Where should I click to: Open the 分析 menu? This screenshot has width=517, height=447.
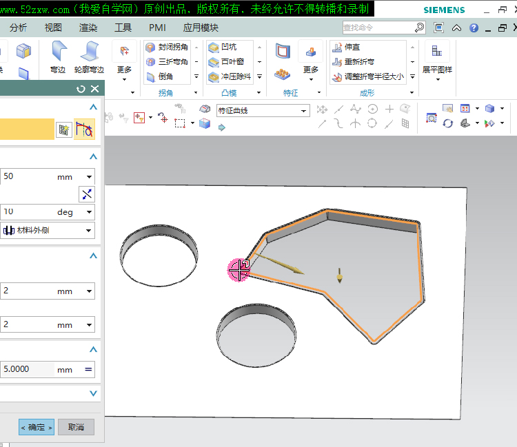pos(18,28)
